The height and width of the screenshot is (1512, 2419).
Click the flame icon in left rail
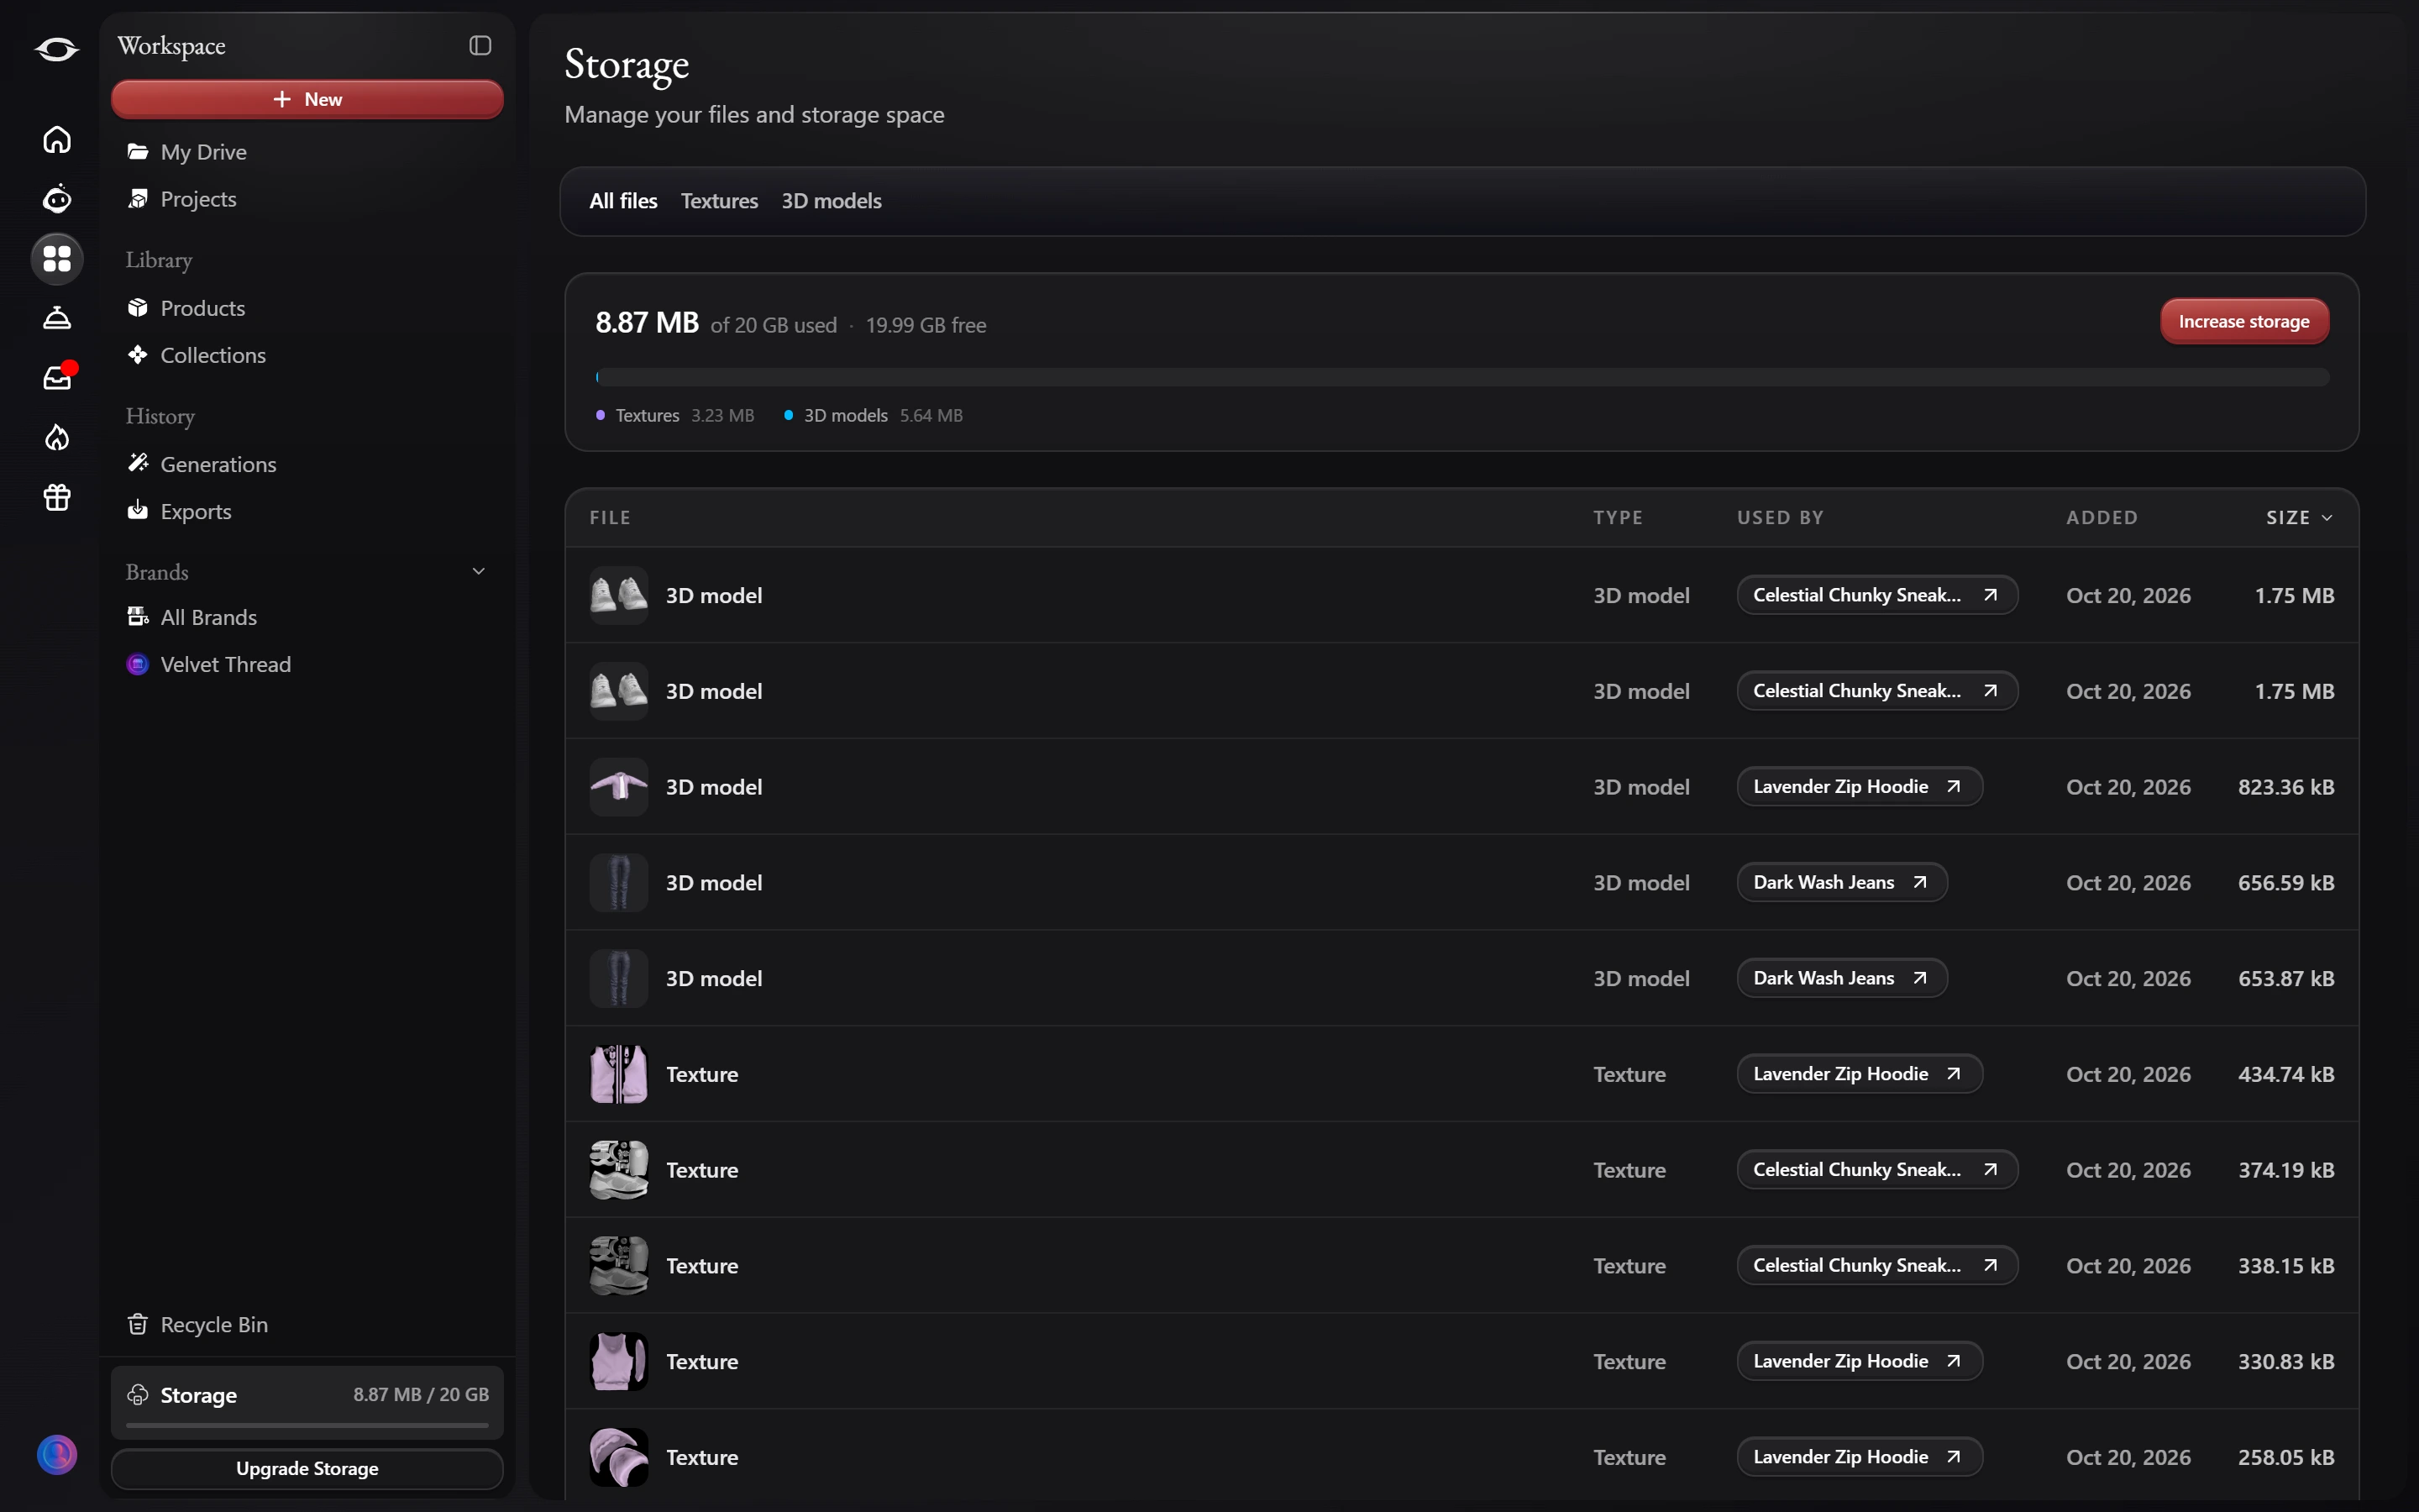57,437
